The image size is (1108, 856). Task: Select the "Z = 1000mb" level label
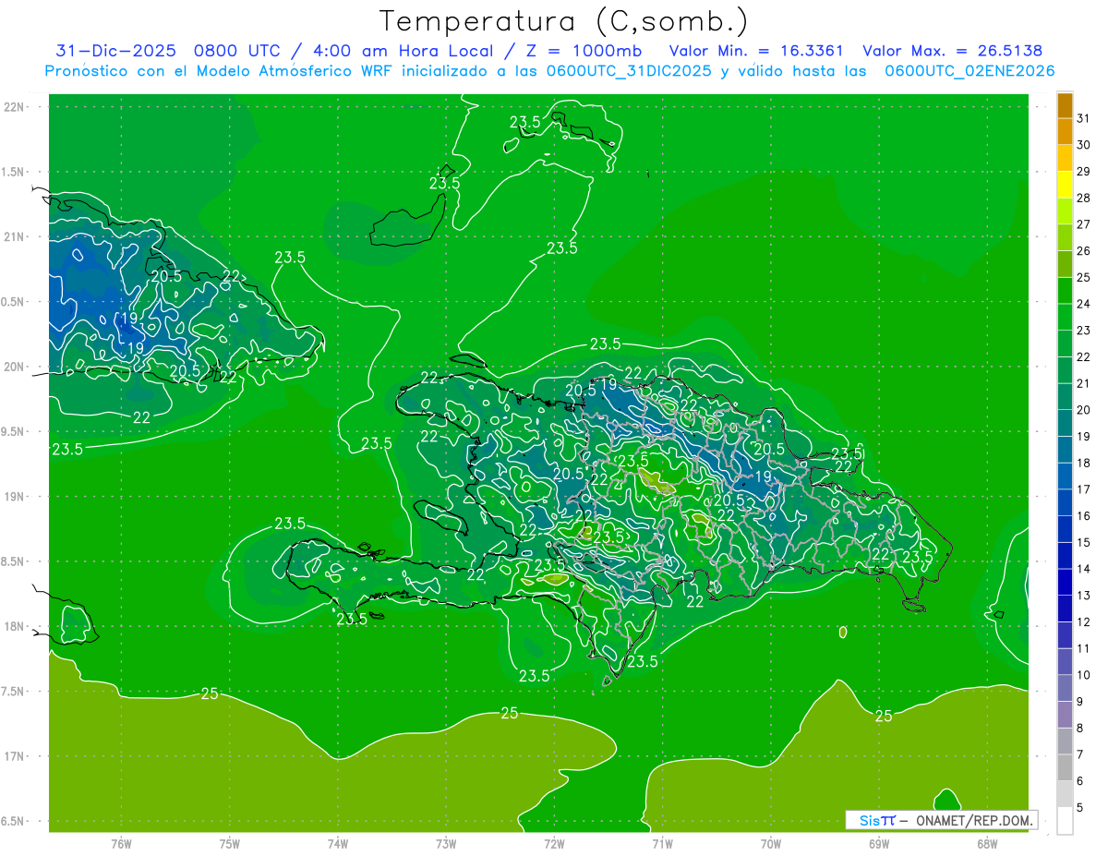tap(584, 51)
